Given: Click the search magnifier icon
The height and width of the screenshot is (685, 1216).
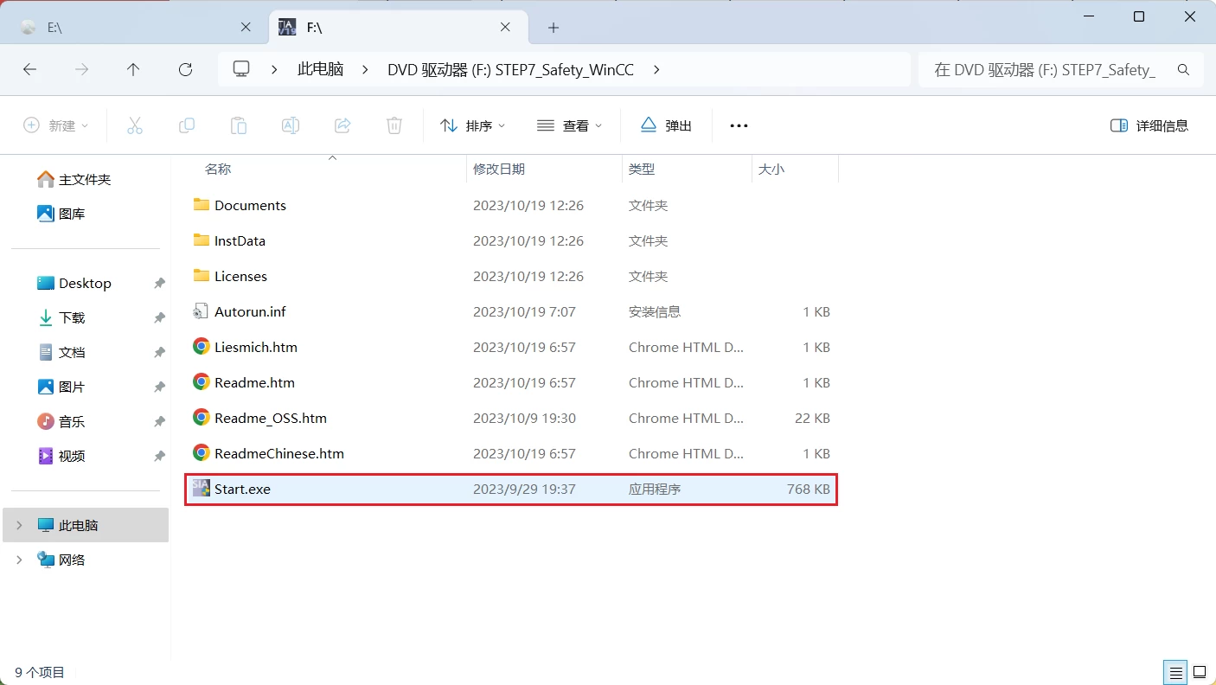Looking at the screenshot, I should click(x=1183, y=70).
